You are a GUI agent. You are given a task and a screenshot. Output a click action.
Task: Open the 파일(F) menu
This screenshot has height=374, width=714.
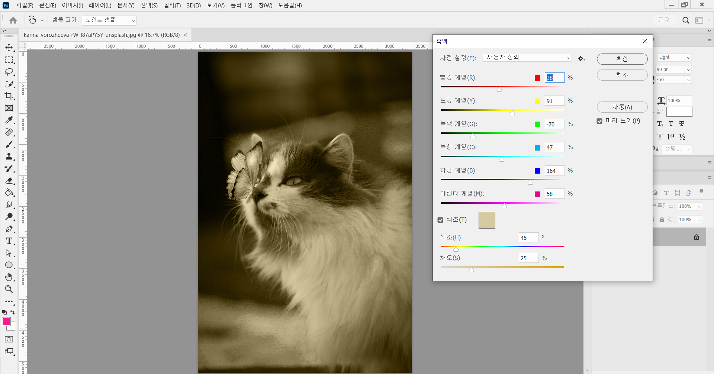click(25, 5)
